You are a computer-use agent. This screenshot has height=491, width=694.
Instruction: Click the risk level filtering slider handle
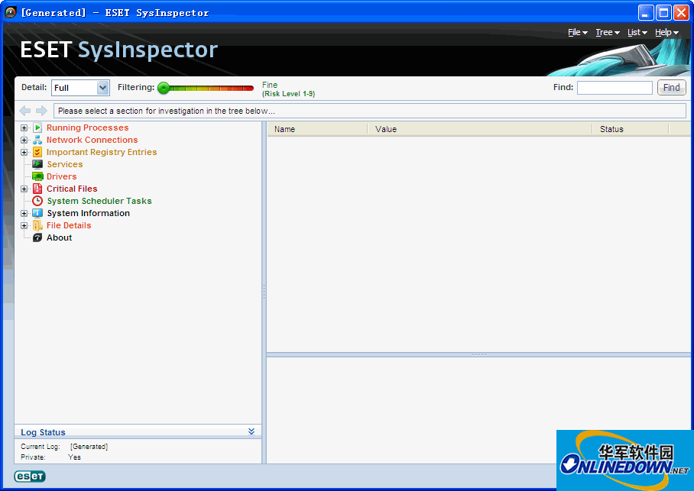[x=164, y=88]
